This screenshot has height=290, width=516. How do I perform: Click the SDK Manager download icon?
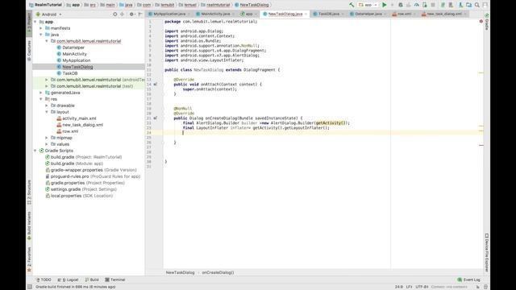point(460,5)
